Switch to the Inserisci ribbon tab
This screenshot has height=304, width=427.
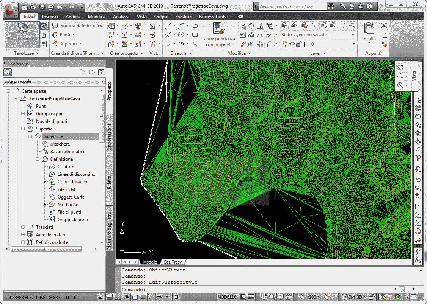tap(50, 17)
